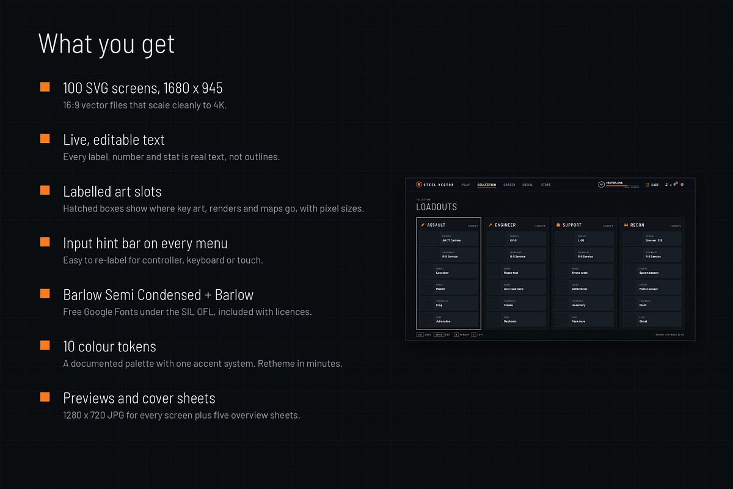Open the Defibrillator gadget slot

click(585, 287)
